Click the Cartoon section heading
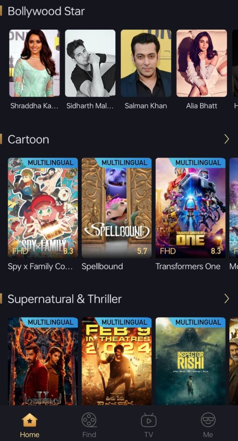The image size is (238, 441). 28,139
